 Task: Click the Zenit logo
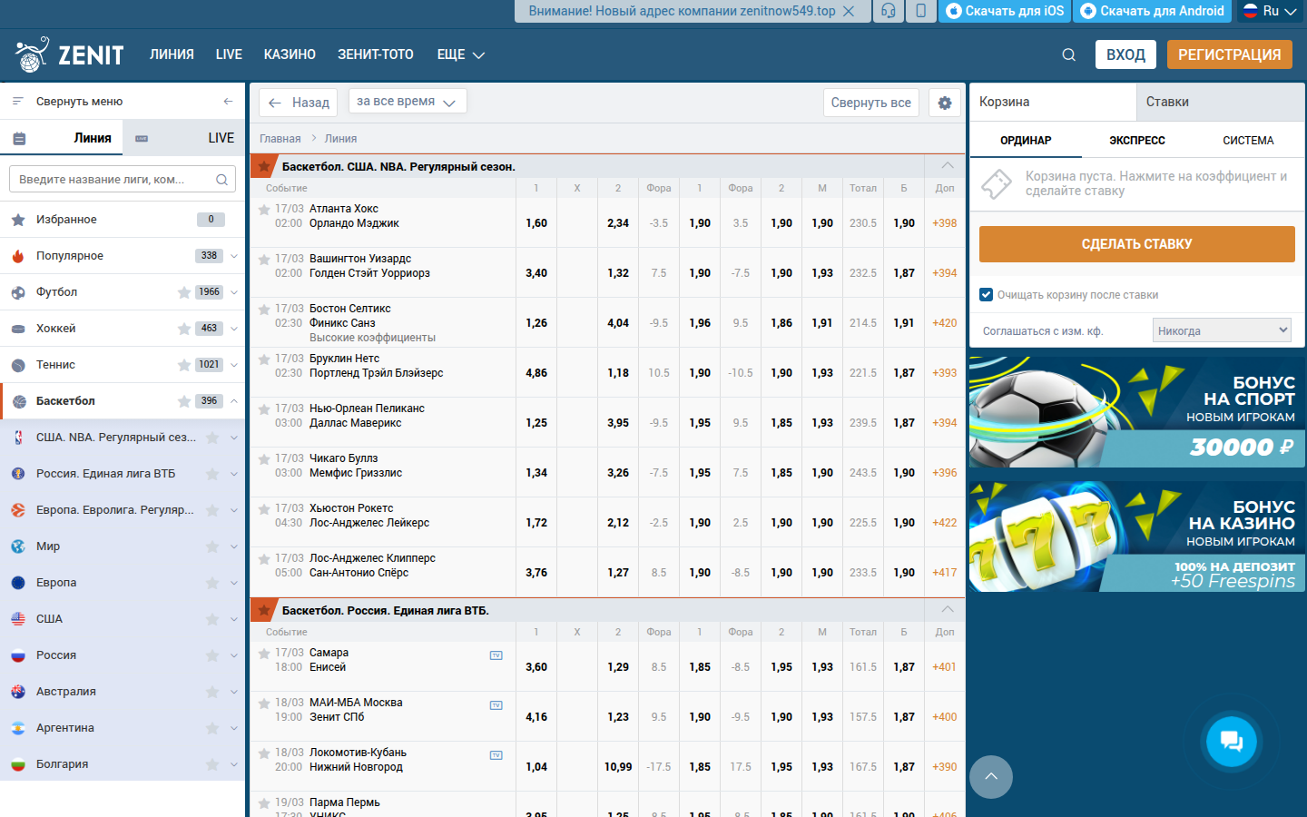70,54
